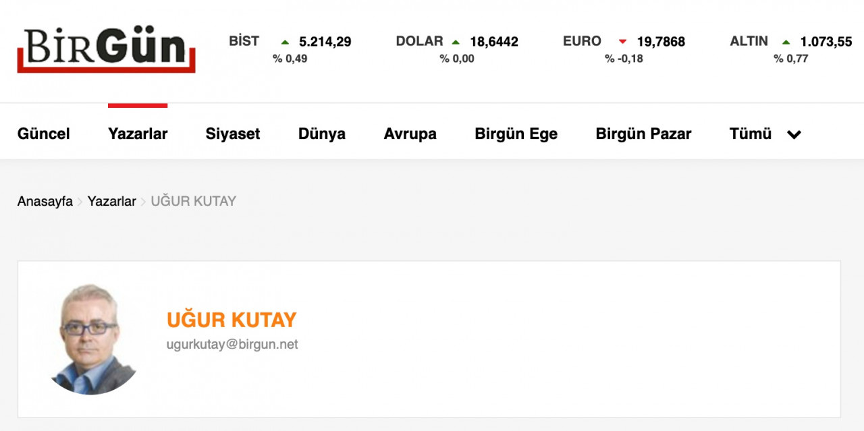Expand the Tümü dropdown chevron
The height and width of the screenshot is (431, 864).
click(794, 134)
